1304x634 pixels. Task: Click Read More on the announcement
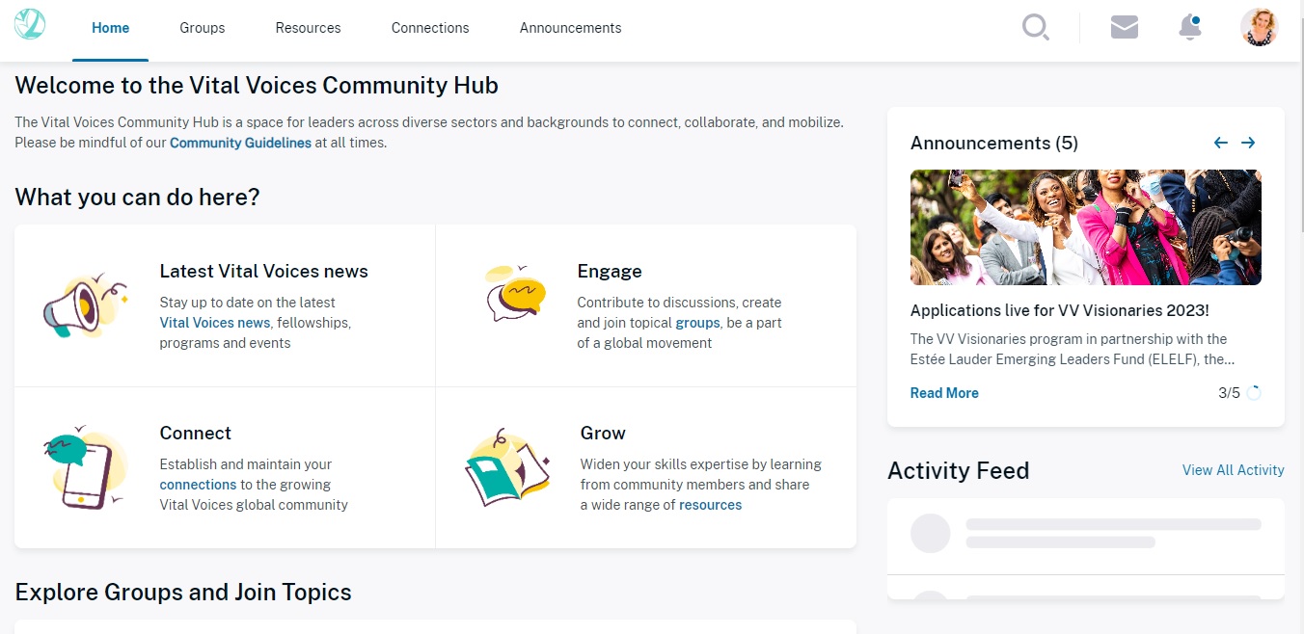[x=944, y=393]
